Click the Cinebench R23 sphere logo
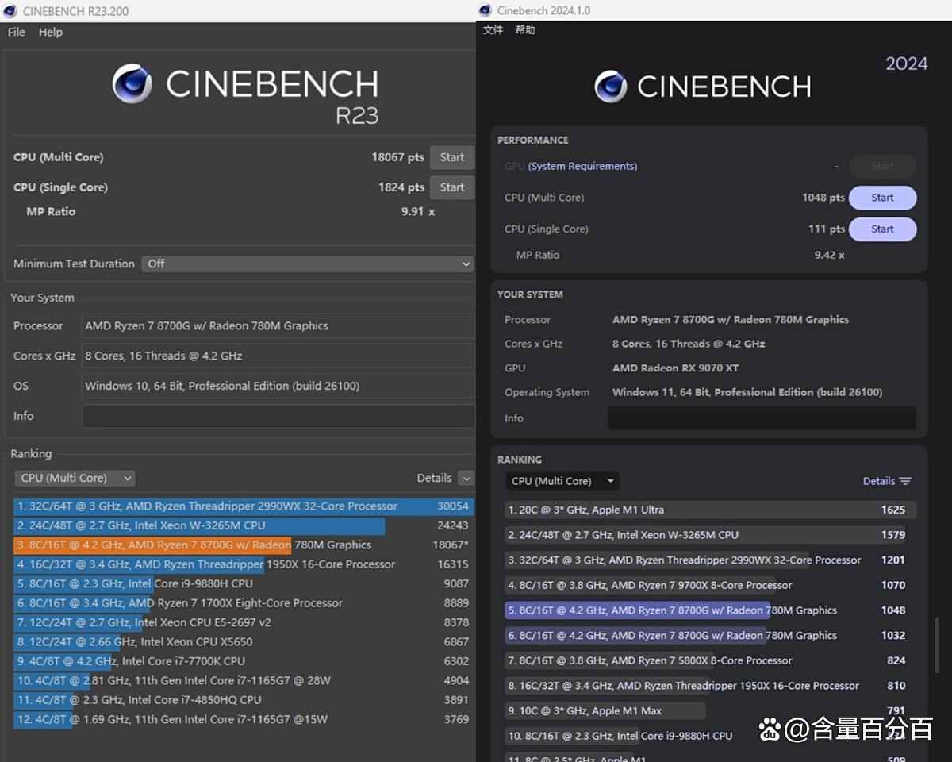The width and height of the screenshot is (952, 762). [x=132, y=84]
